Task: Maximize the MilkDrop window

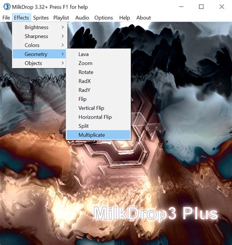Action: click(201, 7)
